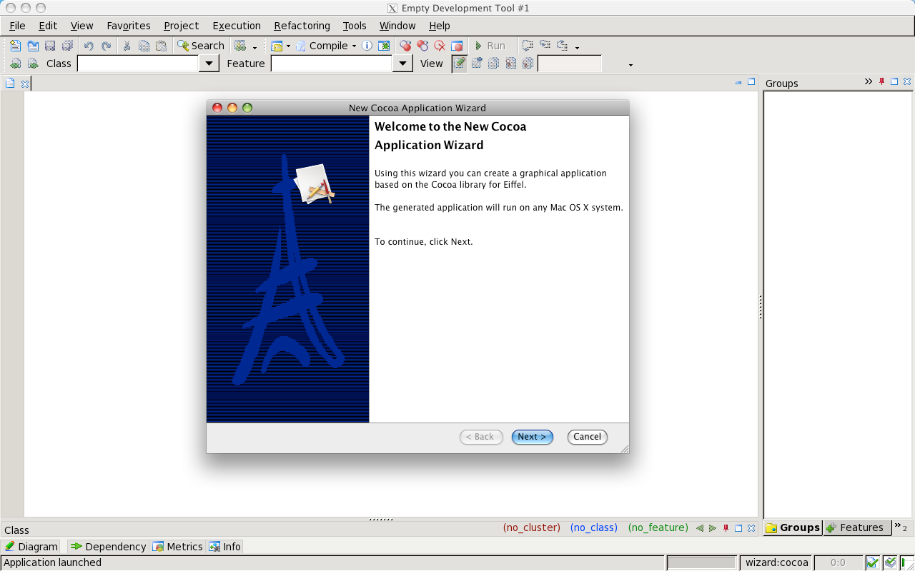Pin the Class panel with red pin

726,528
